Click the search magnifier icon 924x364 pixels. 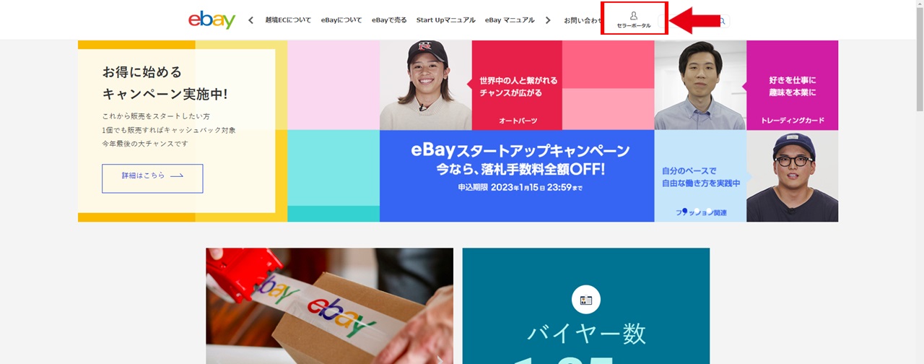pos(721,21)
